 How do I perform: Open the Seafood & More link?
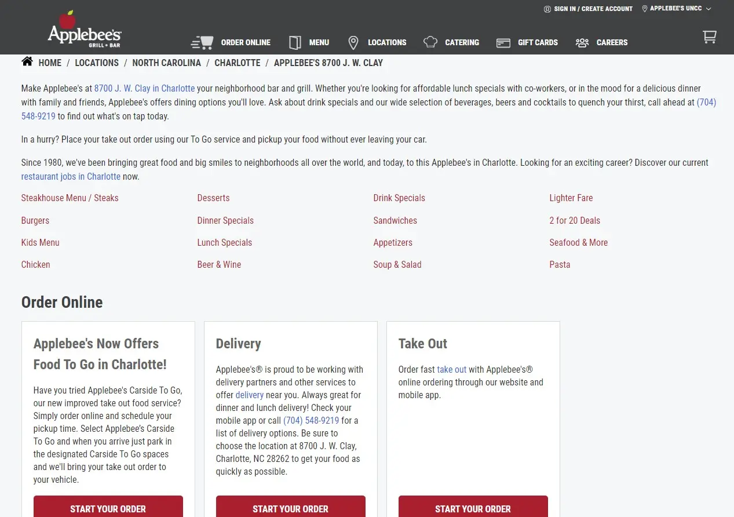coord(579,243)
